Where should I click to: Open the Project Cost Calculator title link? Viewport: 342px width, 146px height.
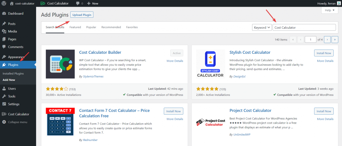click(x=250, y=111)
